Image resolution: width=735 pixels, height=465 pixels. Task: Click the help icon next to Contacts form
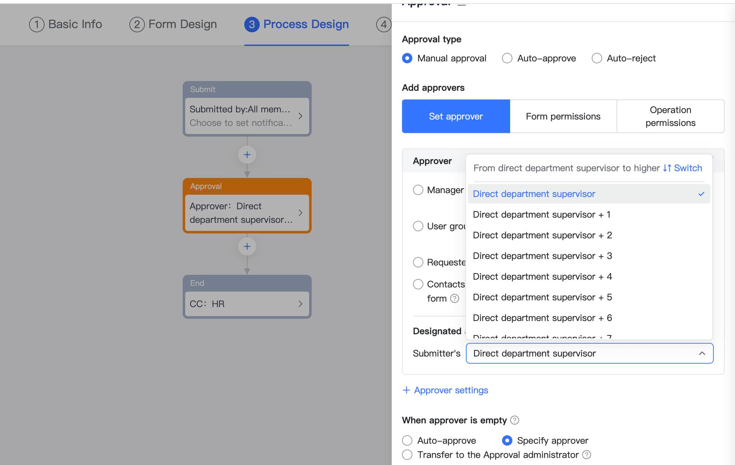(455, 298)
